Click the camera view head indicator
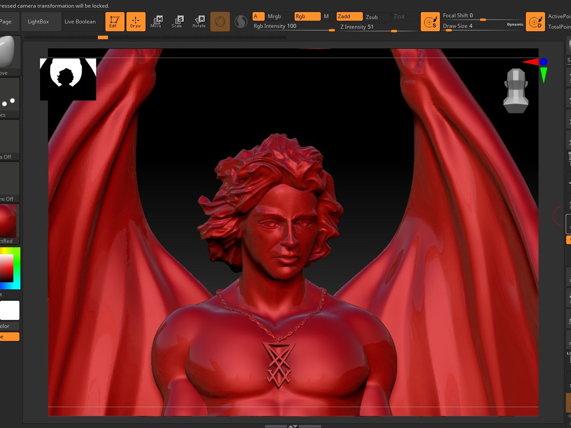Screen dimensions: 571x428 click(516, 91)
